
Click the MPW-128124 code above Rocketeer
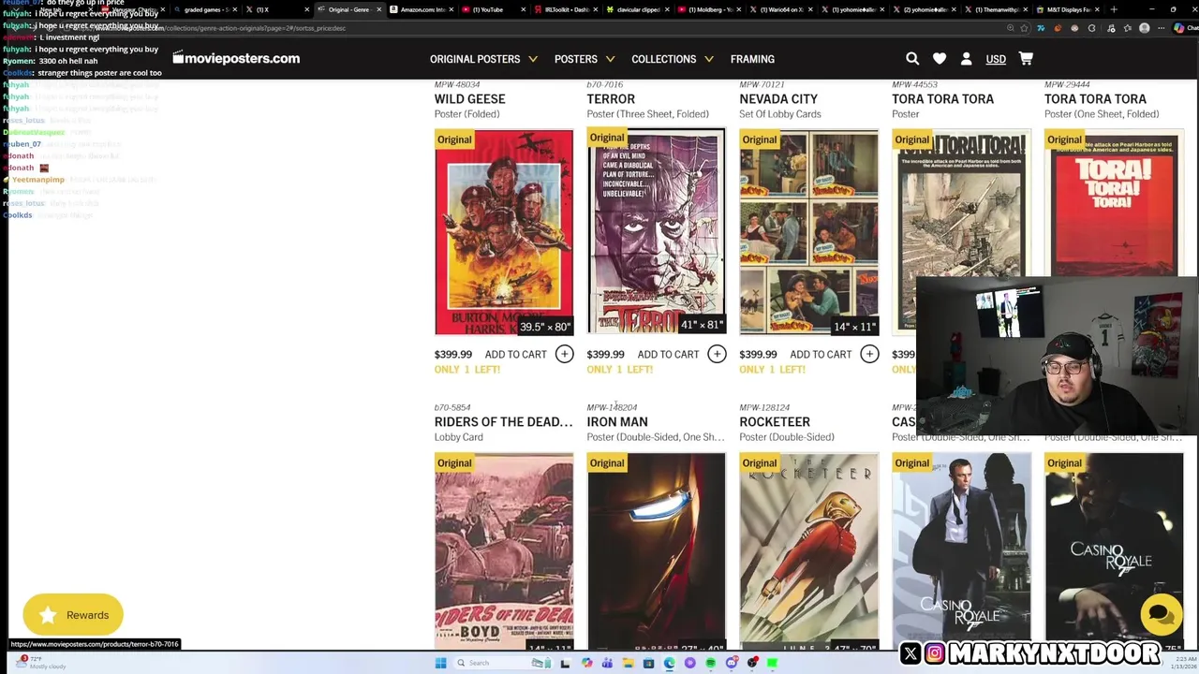click(764, 407)
